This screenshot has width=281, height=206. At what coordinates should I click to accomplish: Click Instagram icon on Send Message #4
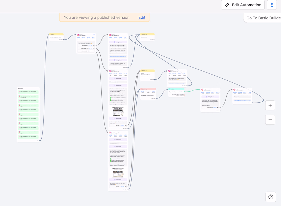(x=202, y=90)
